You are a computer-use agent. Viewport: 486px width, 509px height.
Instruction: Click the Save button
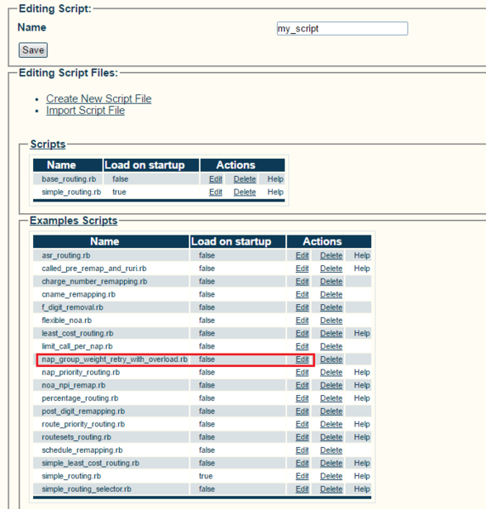pyautogui.click(x=33, y=50)
